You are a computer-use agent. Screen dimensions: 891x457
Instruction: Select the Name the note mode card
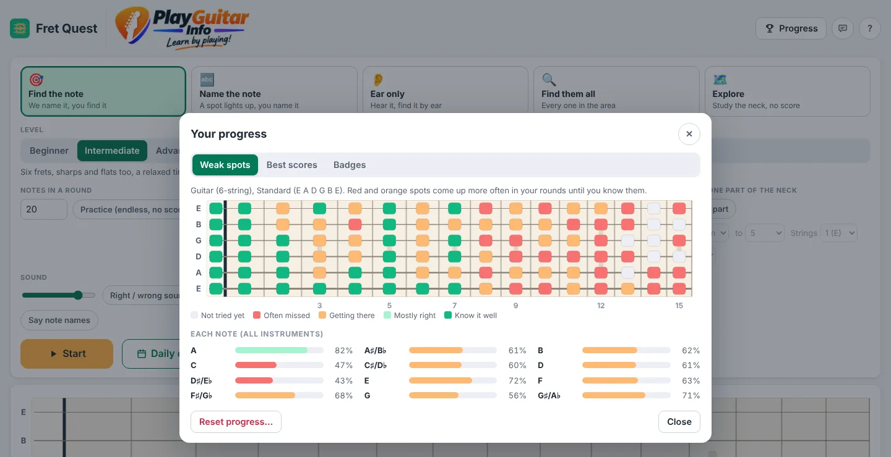click(x=274, y=91)
